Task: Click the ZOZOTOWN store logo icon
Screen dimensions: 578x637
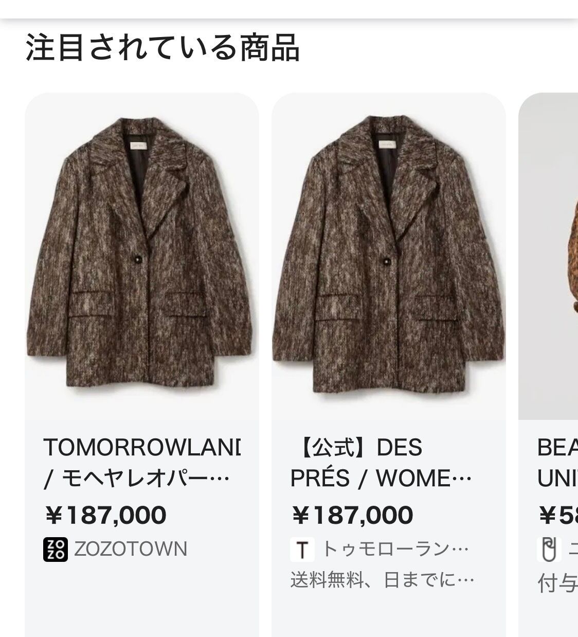Action: pyautogui.click(x=56, y=550)
